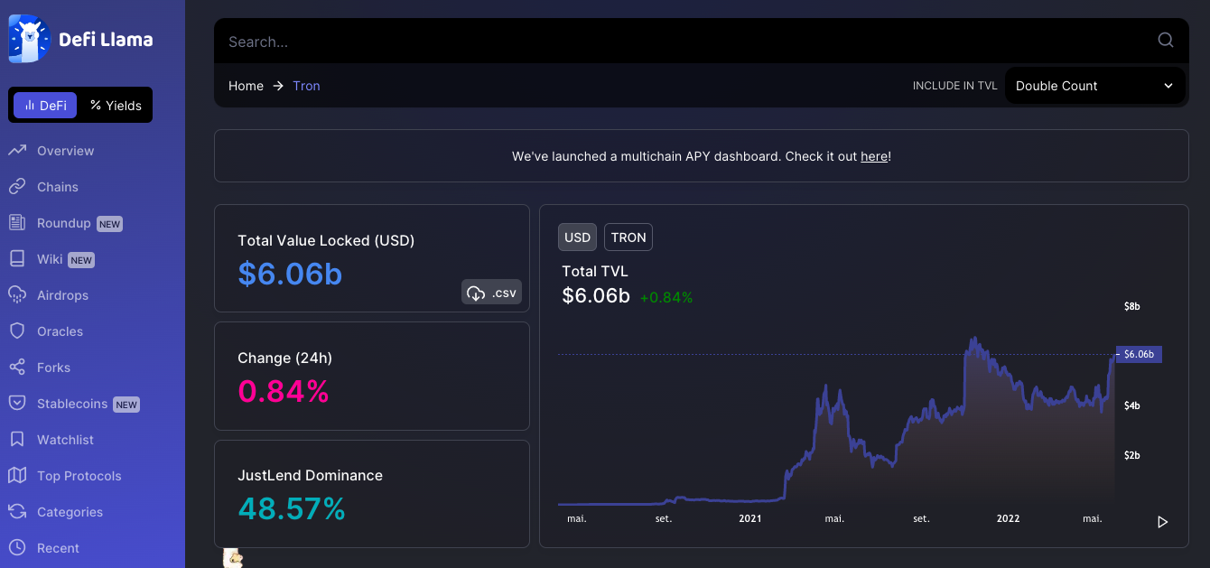Click the Total TVL chart title
This screenshot has height=568, width=1210.
coord(595,271)
